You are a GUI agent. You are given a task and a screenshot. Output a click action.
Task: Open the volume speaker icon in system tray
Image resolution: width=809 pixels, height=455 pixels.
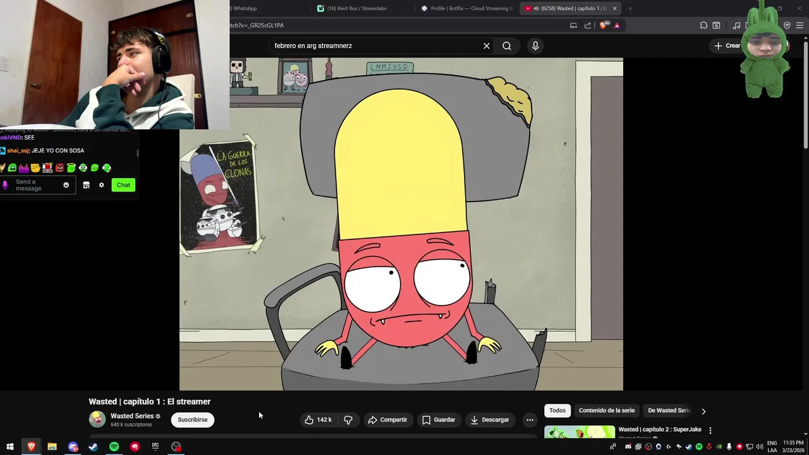coord(759,447)
